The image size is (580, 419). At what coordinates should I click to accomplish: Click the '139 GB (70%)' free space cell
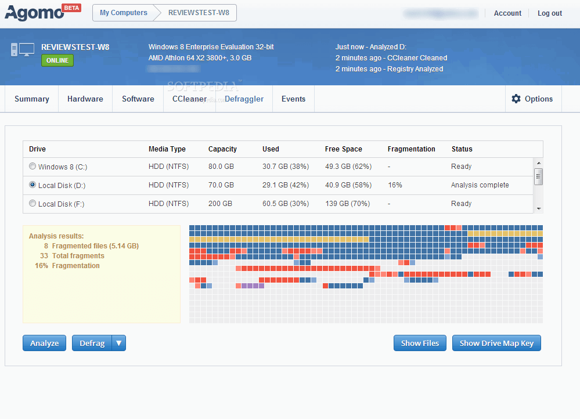348,203
